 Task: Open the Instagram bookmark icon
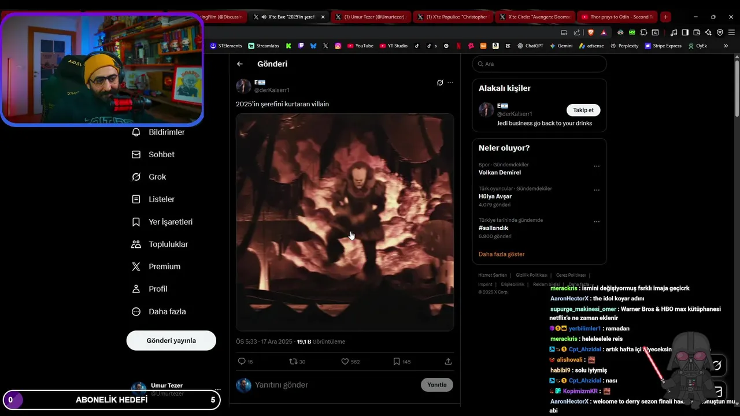[338, 46]
